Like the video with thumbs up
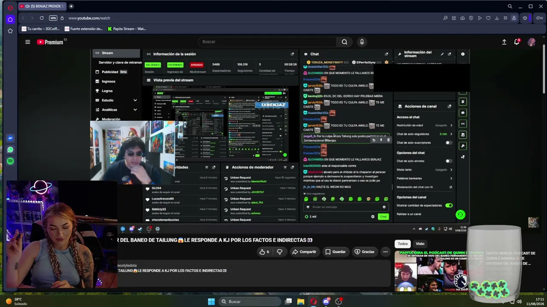Image resolution: width=547 pixels, height=307 pixels. pyautogui.click(x=264, y=252)
